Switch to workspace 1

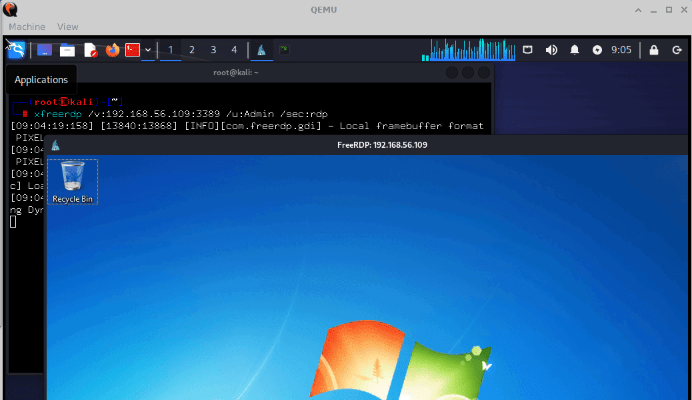point(171,50)
